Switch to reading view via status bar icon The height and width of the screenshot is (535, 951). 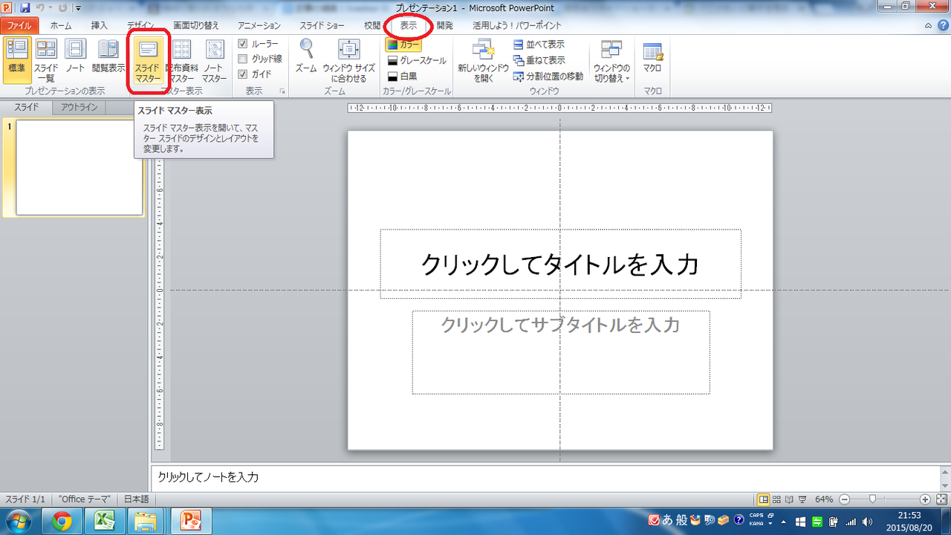tap(789, 499)
